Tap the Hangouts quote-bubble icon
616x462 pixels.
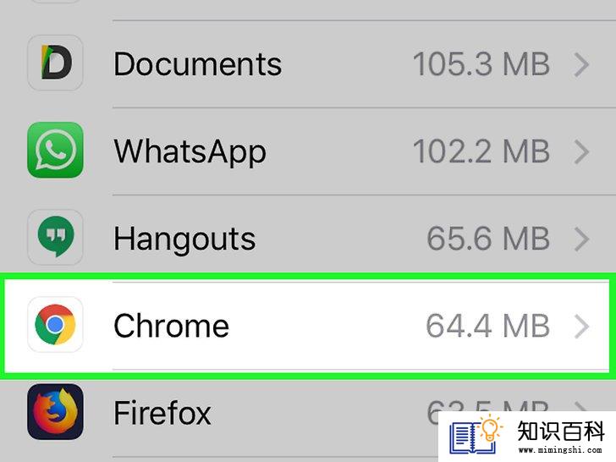pos(55,237)
